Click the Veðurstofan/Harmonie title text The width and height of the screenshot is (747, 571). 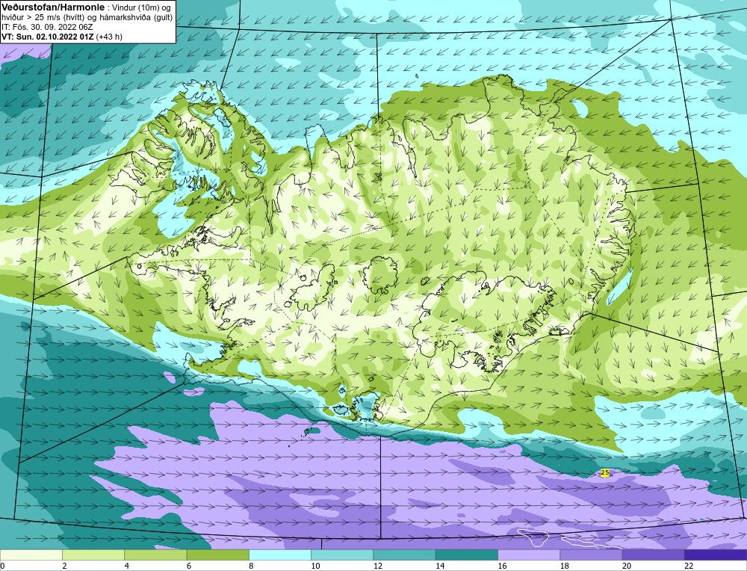coord(52,7)
